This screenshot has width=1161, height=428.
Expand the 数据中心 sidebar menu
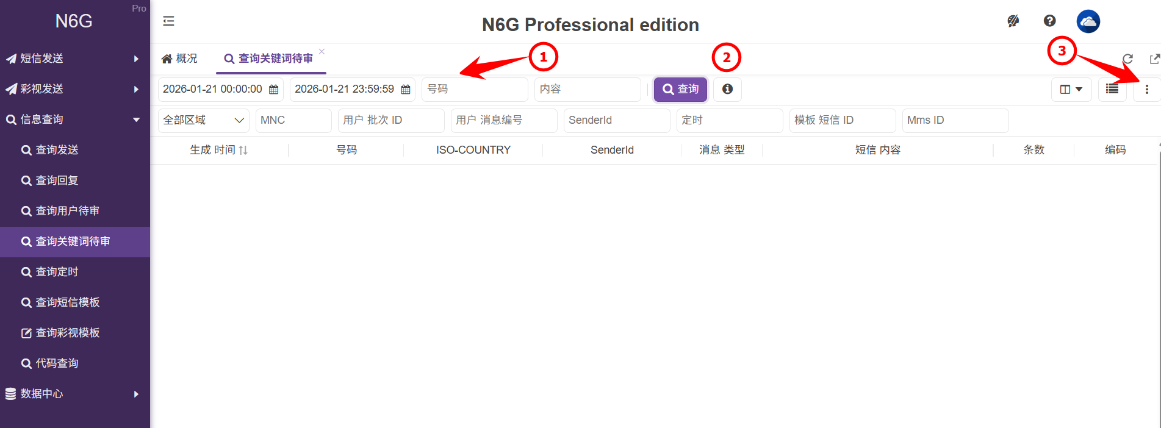(73, 394)
